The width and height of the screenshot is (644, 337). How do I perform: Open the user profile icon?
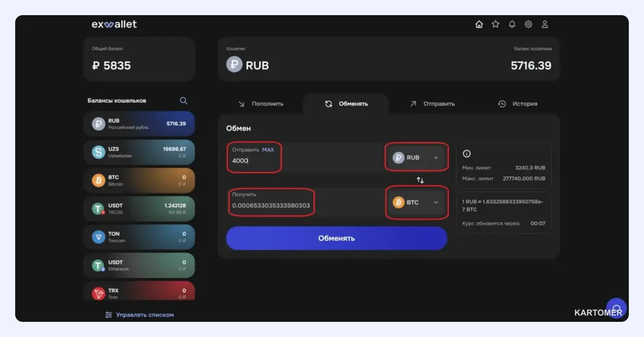[x=545, y=24]
